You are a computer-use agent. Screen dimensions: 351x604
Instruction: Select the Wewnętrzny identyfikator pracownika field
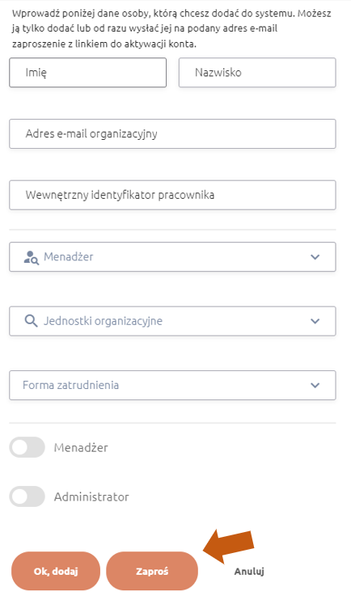click(172, 195)
